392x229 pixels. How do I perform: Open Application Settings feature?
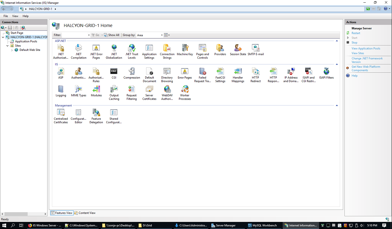[149, 51]
